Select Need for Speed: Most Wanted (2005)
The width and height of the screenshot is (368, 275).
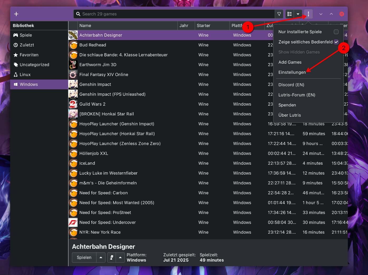pos(117,203)
